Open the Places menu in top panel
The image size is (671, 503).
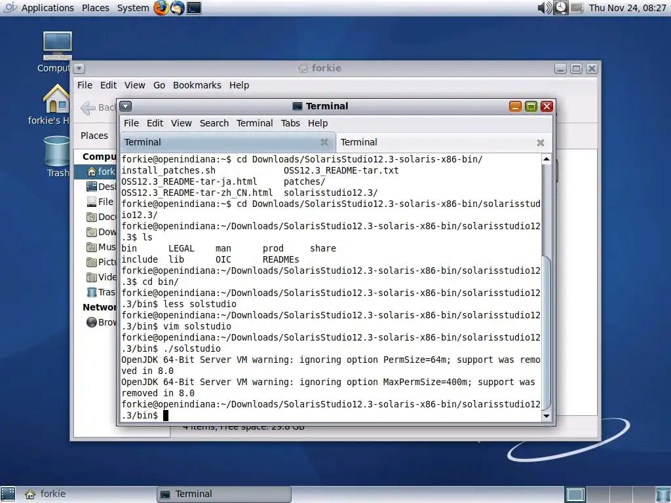(96, 8)
